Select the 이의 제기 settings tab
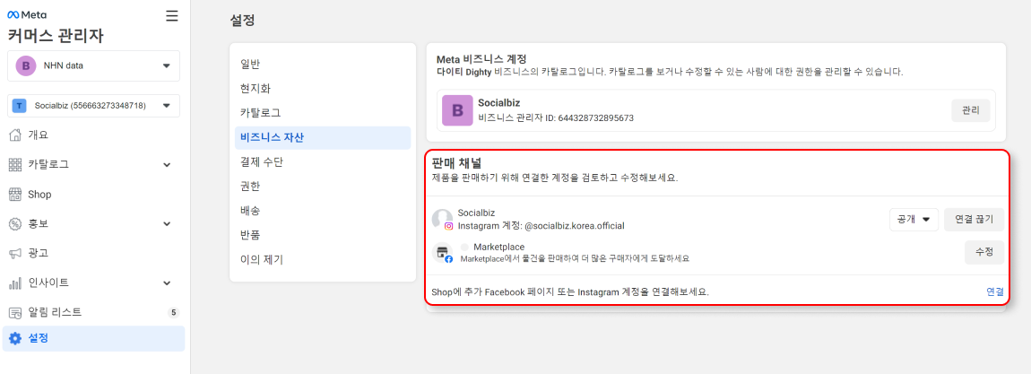Screen dimensions: 1031x374 322,259
